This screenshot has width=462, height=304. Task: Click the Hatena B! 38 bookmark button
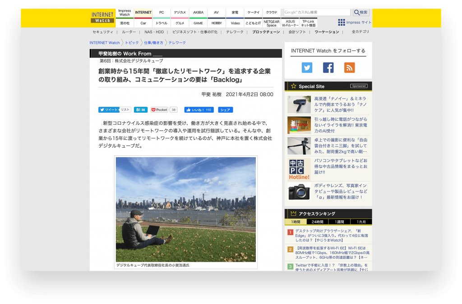point(141,109)
